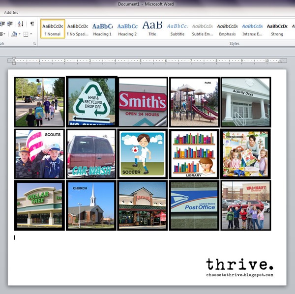The image size is (295, 294).
Task: Select the Dollar Tree store picture
Action: click(x=39, y=205)
